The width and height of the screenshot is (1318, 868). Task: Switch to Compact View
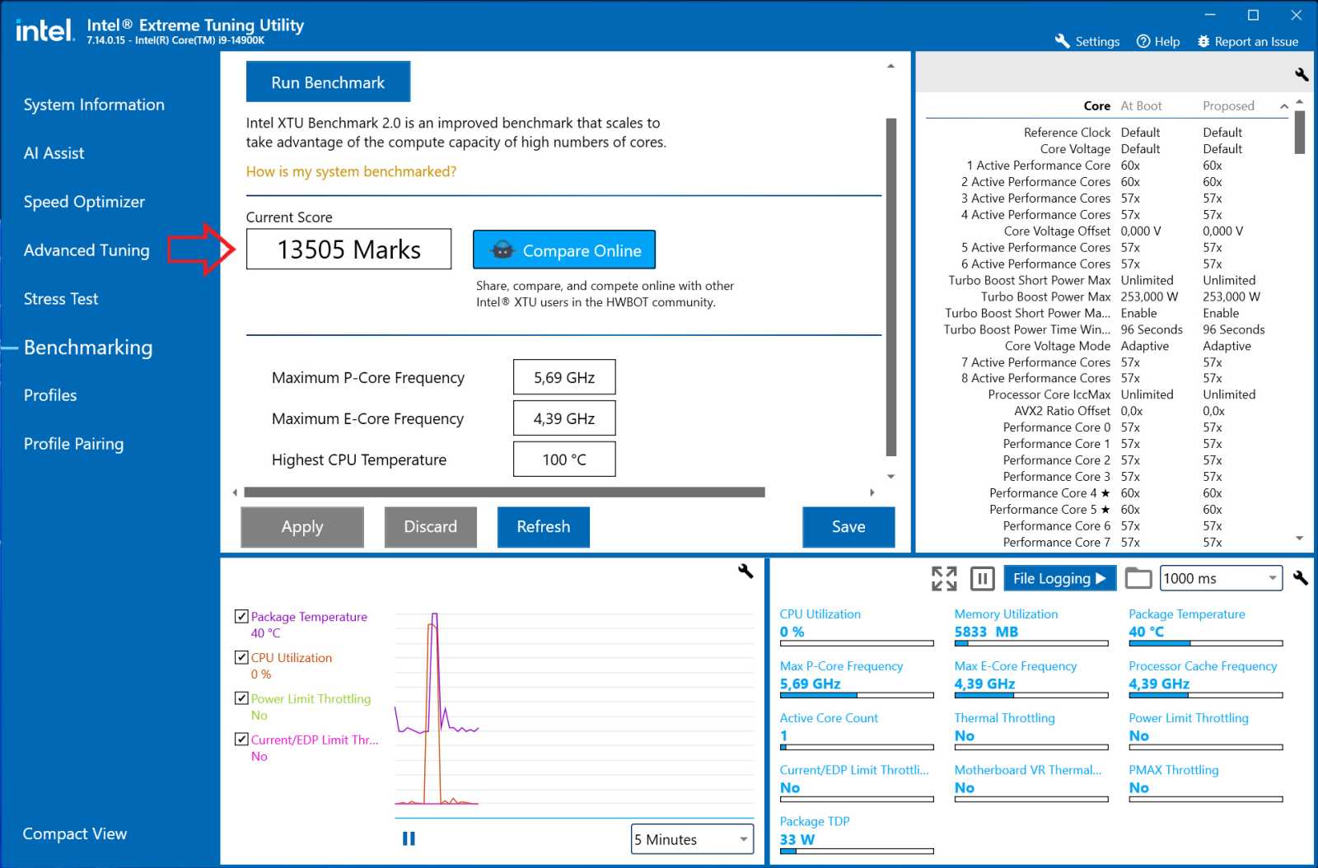click(x=75, y=833)
